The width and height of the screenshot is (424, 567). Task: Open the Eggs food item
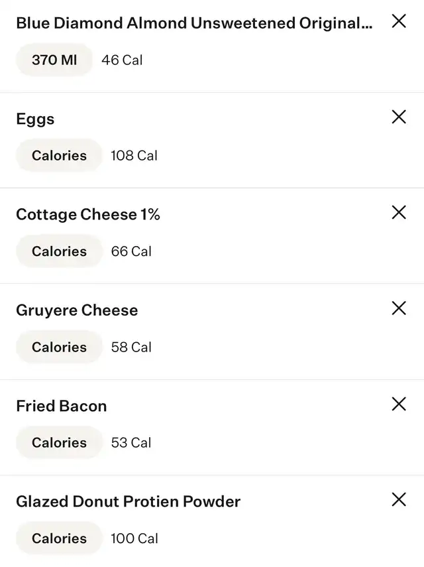coord(35,119)
